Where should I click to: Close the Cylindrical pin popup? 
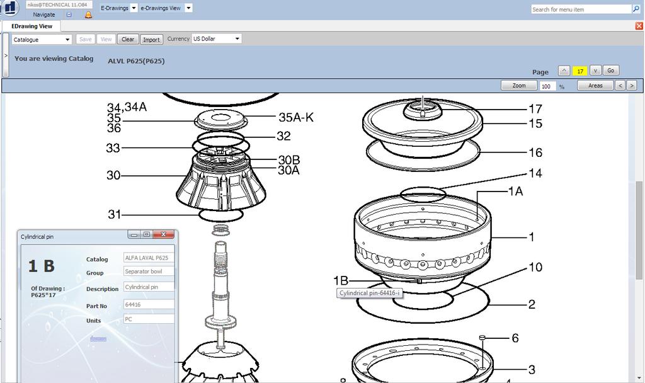pos(163,234)
